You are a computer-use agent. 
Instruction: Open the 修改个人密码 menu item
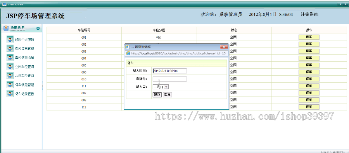(24, 40)
